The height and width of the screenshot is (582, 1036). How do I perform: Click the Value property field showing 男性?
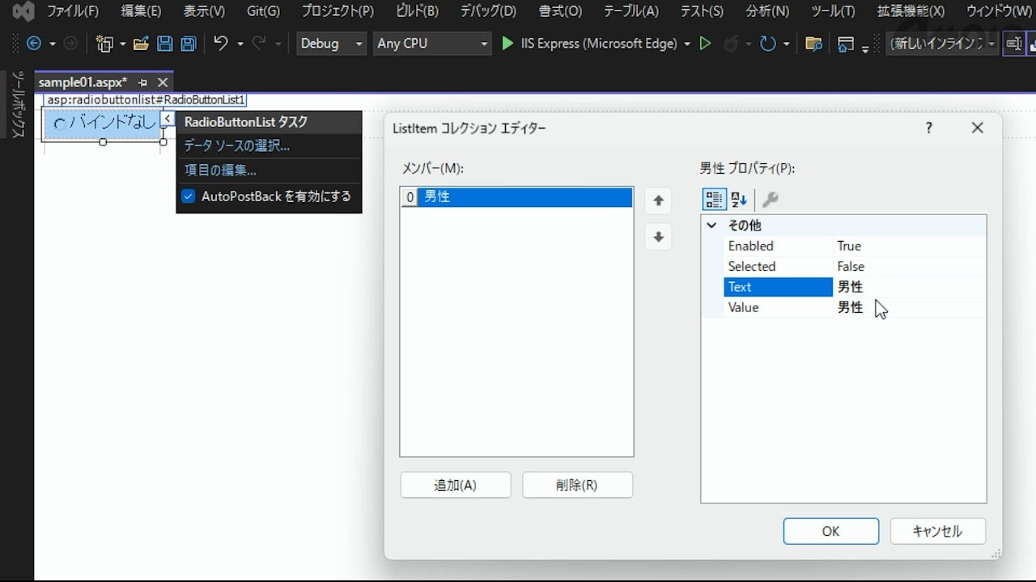click(909, 307)
